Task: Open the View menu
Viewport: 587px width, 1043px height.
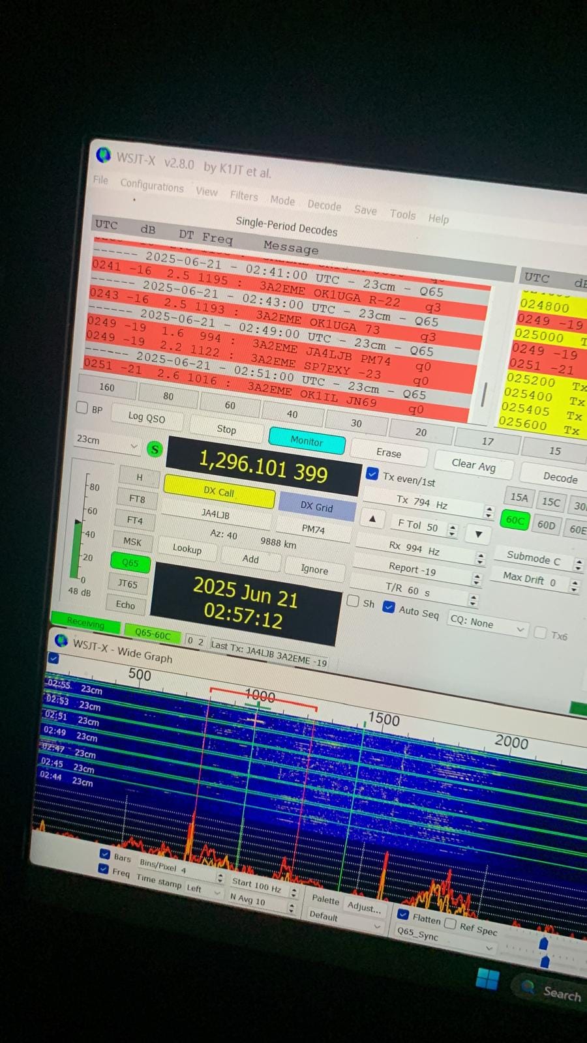Action: [207, 192]
